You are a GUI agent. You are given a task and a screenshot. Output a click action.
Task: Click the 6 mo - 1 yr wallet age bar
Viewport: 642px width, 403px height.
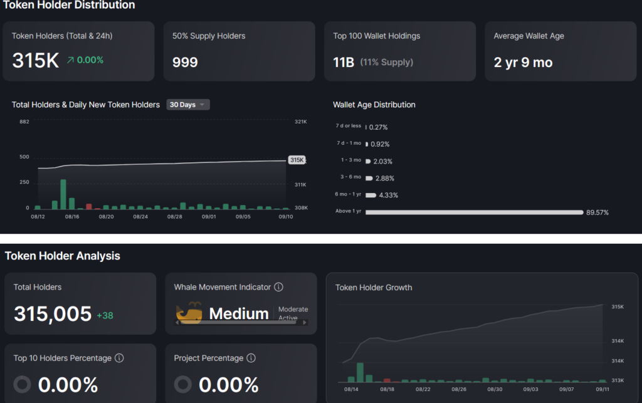tap(371, 195)
